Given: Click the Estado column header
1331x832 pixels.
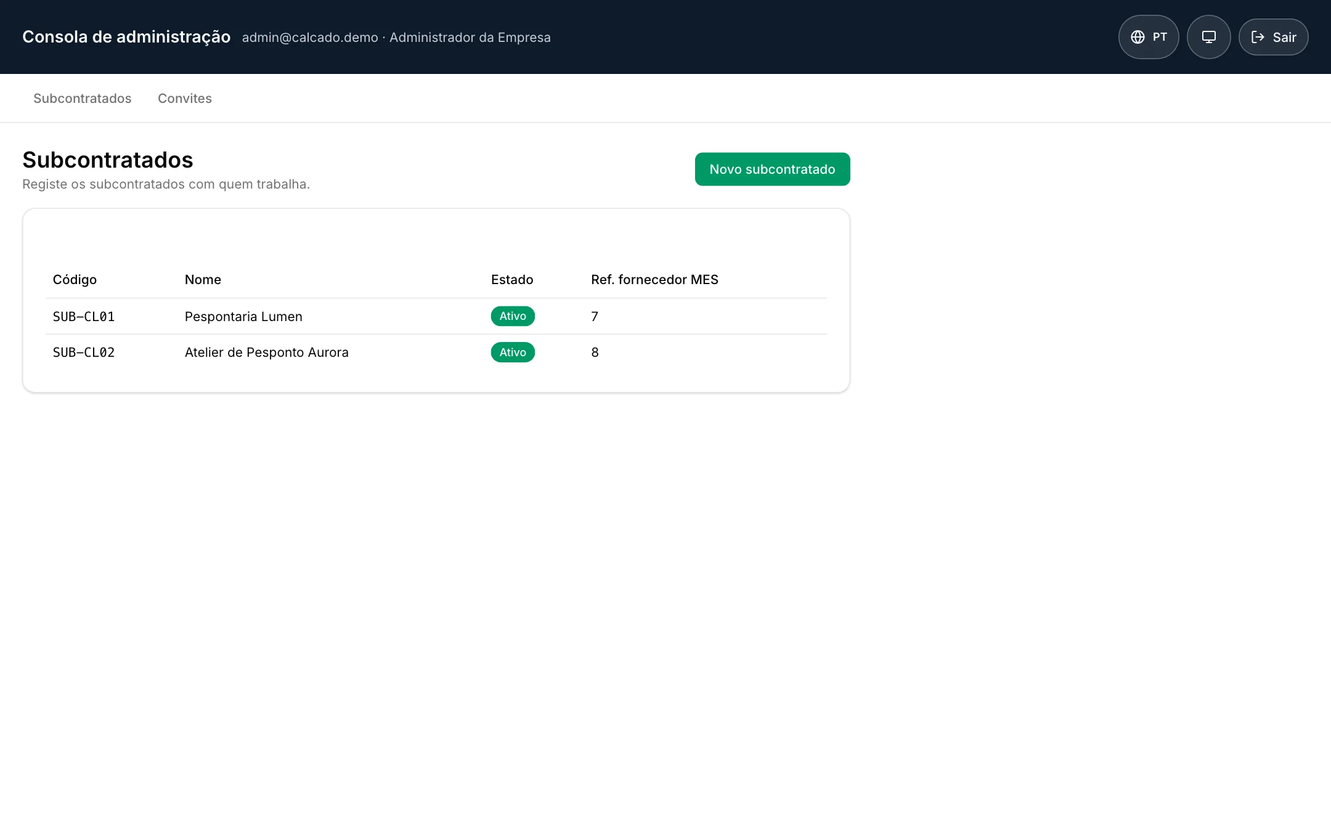Looking at the screenshot, I should (x=512, y=280).
